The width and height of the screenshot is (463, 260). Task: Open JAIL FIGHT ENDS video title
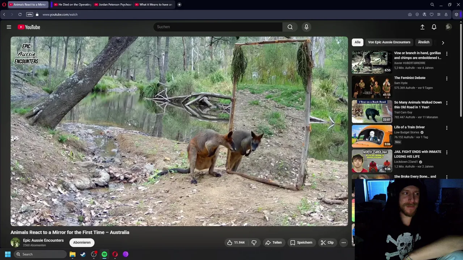tap(418, 154)
